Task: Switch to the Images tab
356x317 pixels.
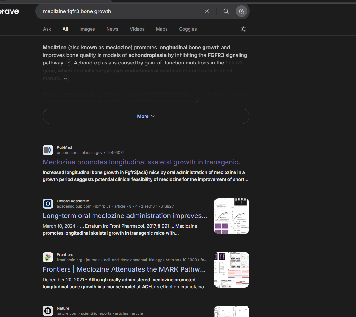Action: (87, 29)
